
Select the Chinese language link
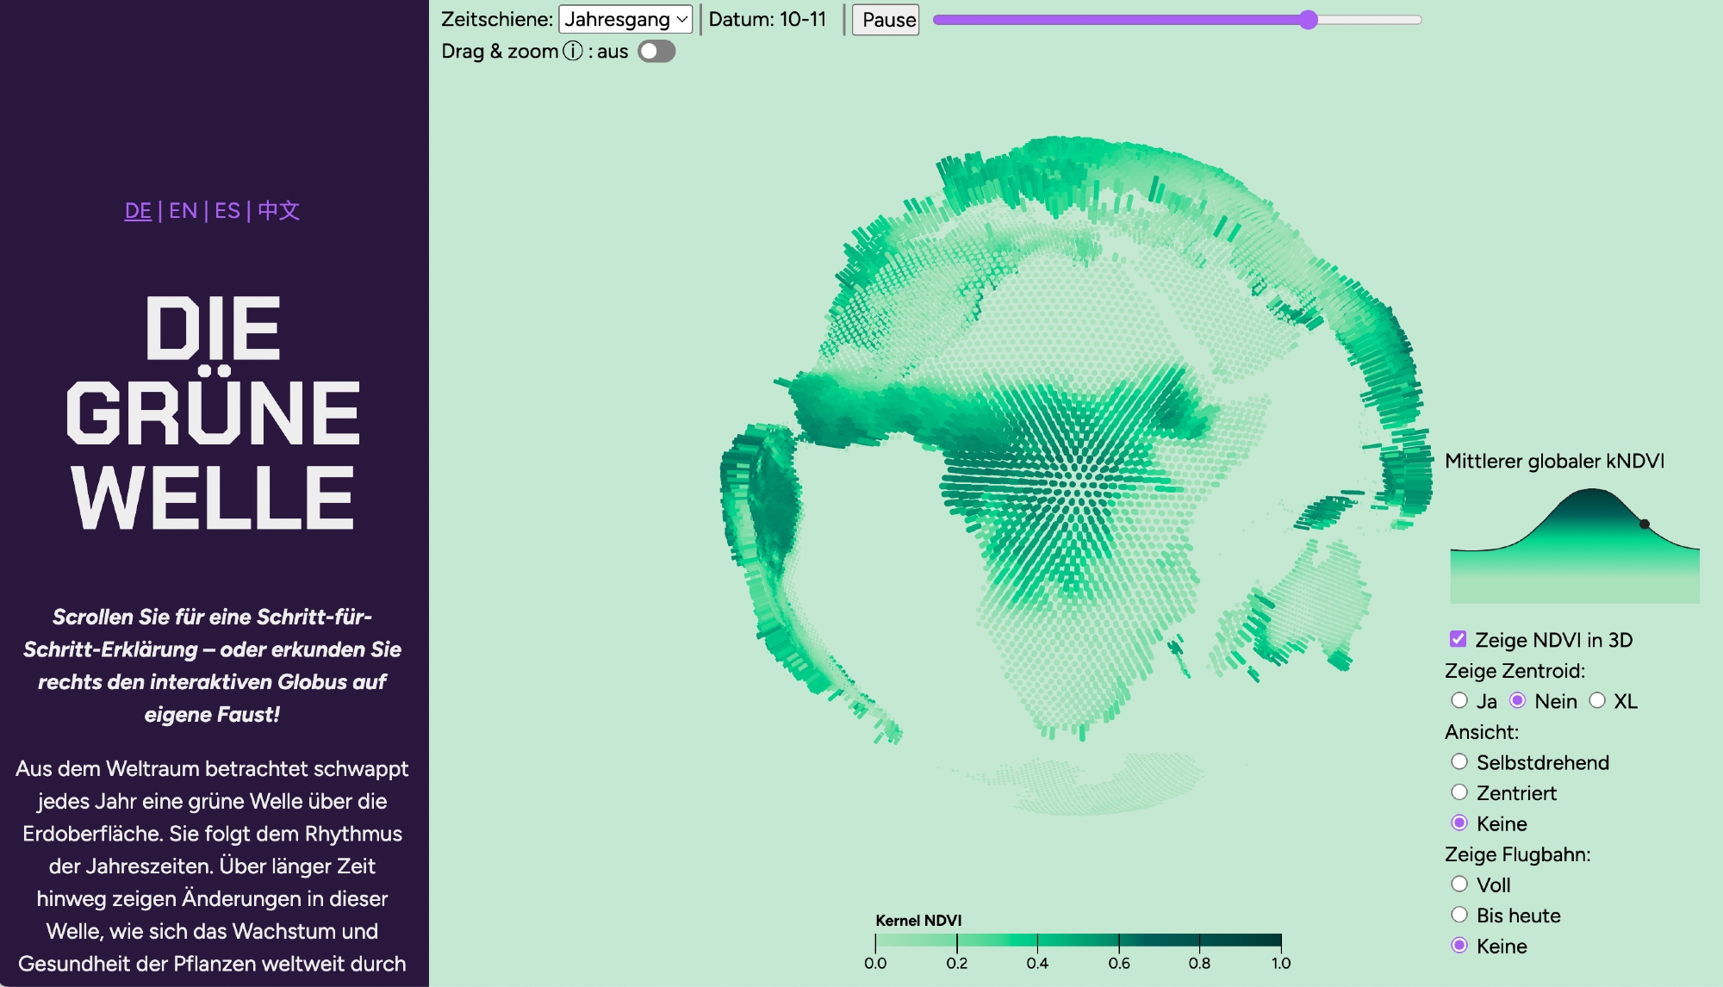click(x=278, y=211)
